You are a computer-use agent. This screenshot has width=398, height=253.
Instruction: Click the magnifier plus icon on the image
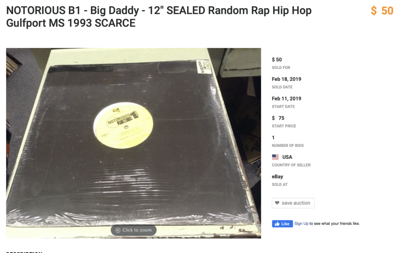coord(118,230)
